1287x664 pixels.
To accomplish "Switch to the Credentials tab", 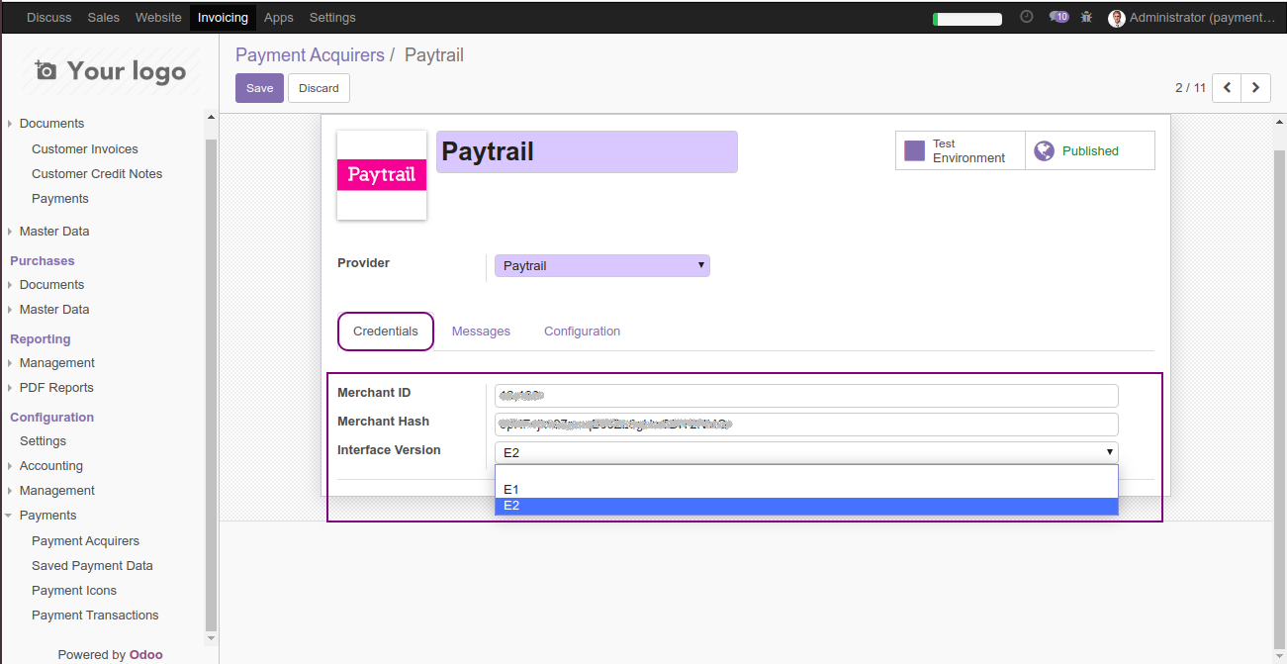I will tap(386, 332).
